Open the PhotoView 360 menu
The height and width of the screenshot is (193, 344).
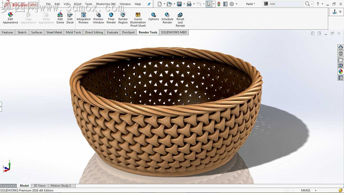click(106, 4)
